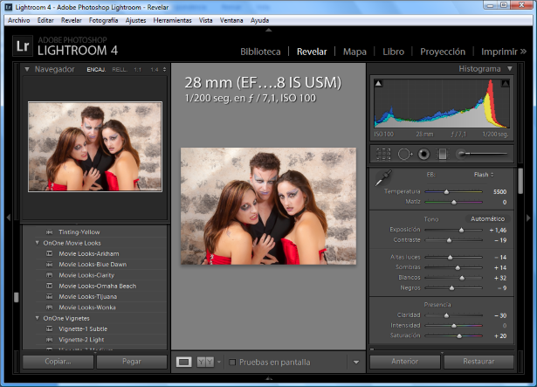537x387 pixels.
Task: Select the Crop Overlay tool icon
Action: click(x=383, y=155)
